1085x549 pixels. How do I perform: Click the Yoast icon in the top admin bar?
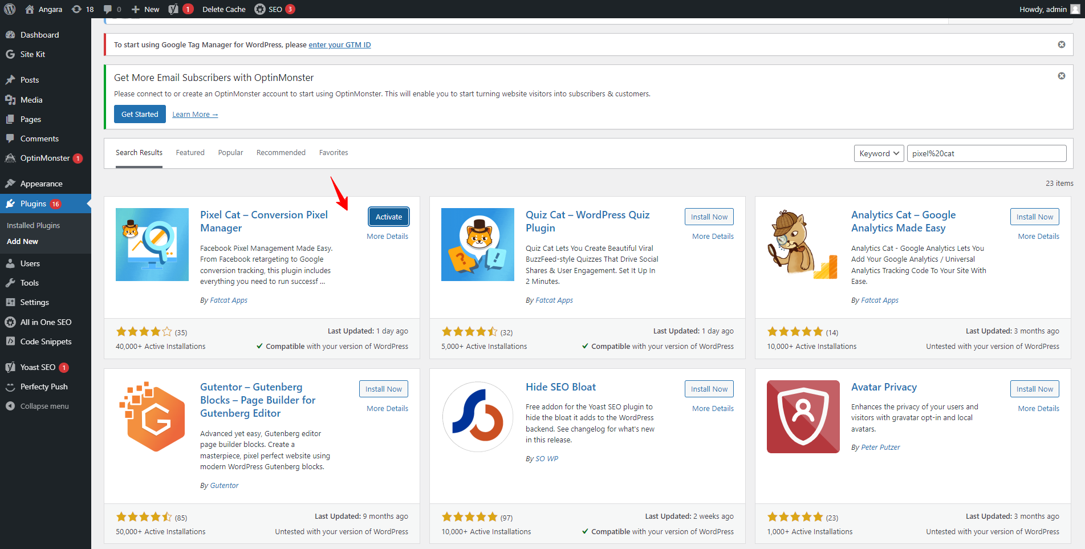point(173,9)
